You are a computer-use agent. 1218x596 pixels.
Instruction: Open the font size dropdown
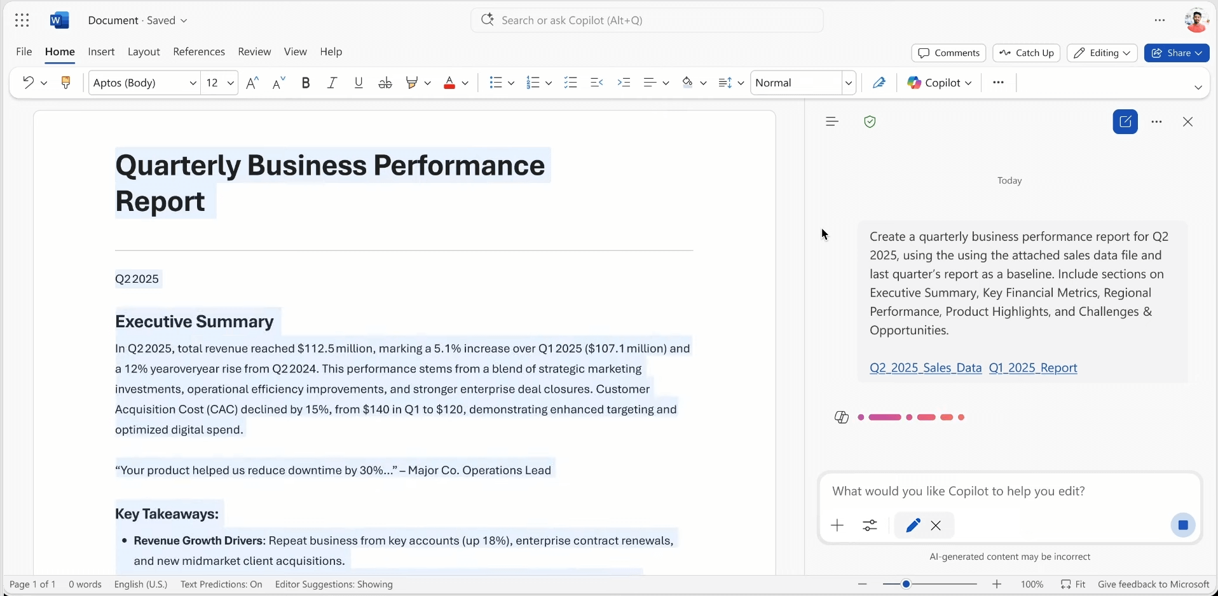click(x=231, y=83)
